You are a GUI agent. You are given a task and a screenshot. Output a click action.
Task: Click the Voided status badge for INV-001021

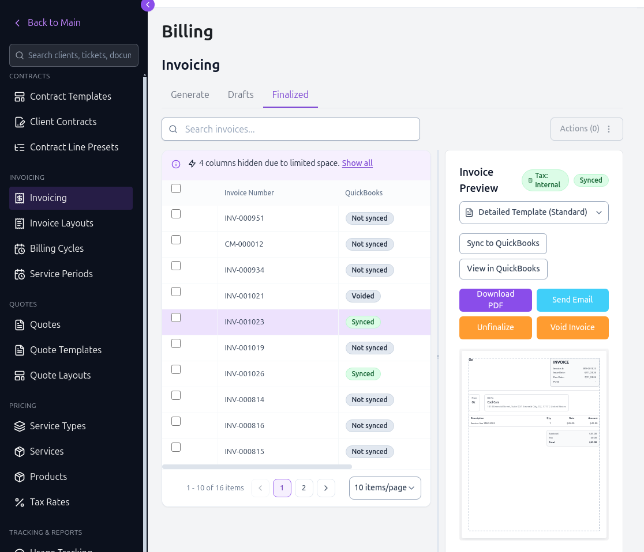coord(363,296)
